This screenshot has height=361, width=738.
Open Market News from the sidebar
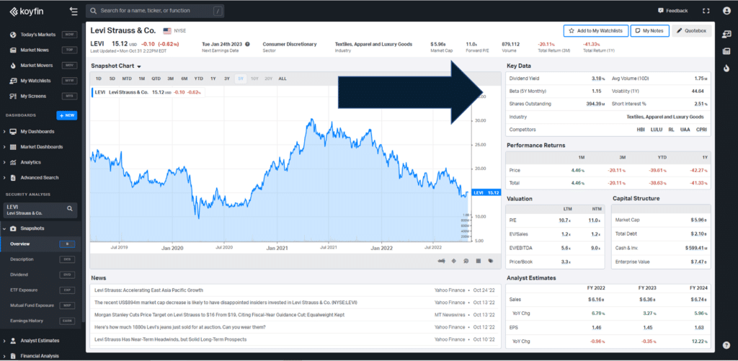[35, 50]
